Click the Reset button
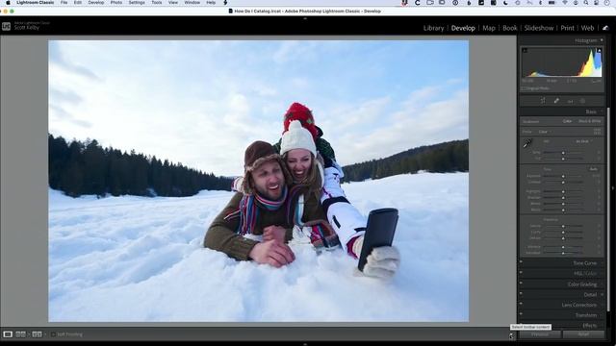 [x=583, y=334]
